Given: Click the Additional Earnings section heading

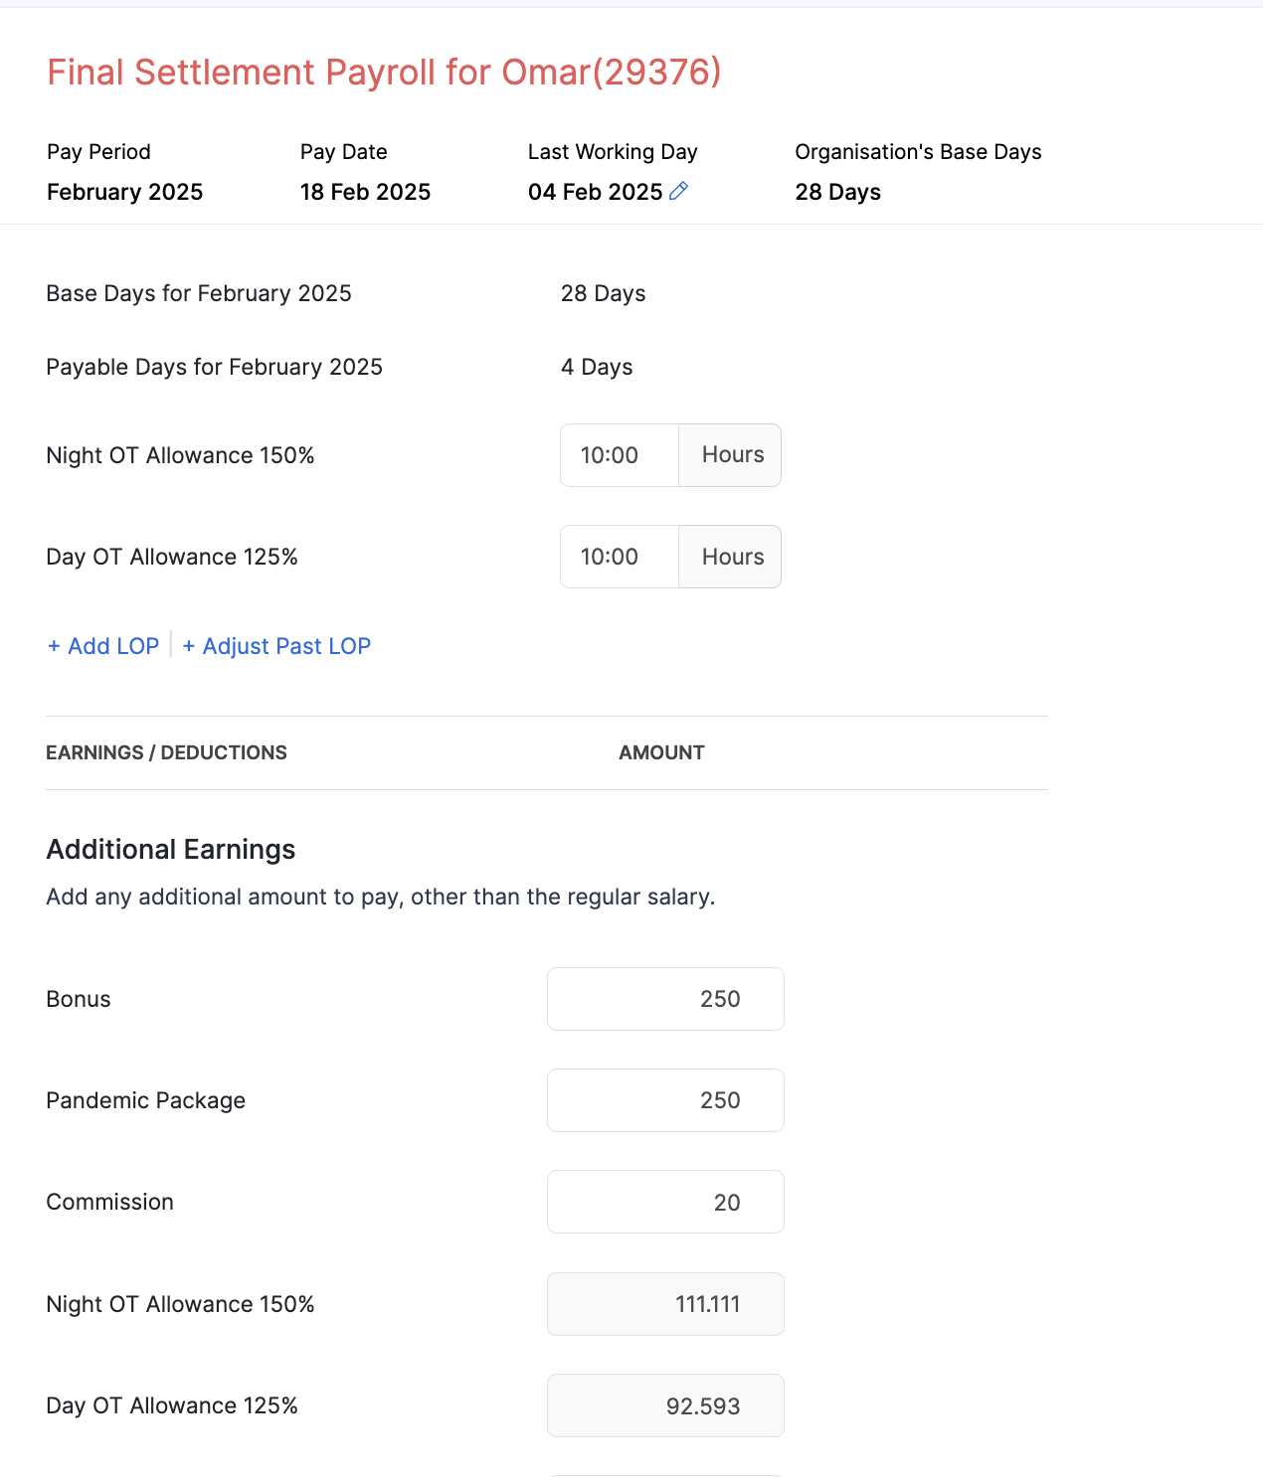Looking at the screenshot, I should (171, 850).
